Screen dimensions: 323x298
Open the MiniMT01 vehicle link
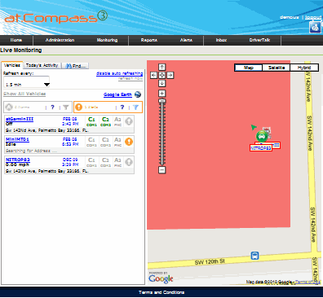(17, 139)
